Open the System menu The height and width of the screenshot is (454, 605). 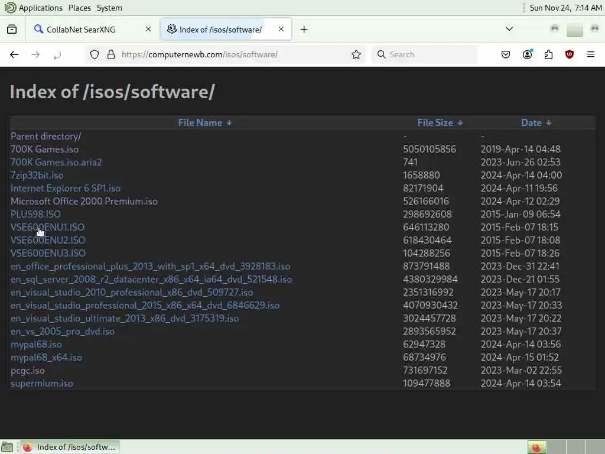(x=109, y=8)
